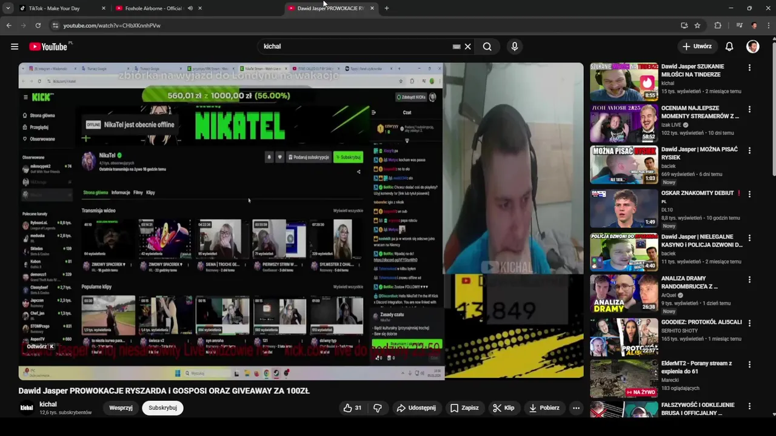
Task: Open Chrome profile avatar
Action: click(754, 25)
